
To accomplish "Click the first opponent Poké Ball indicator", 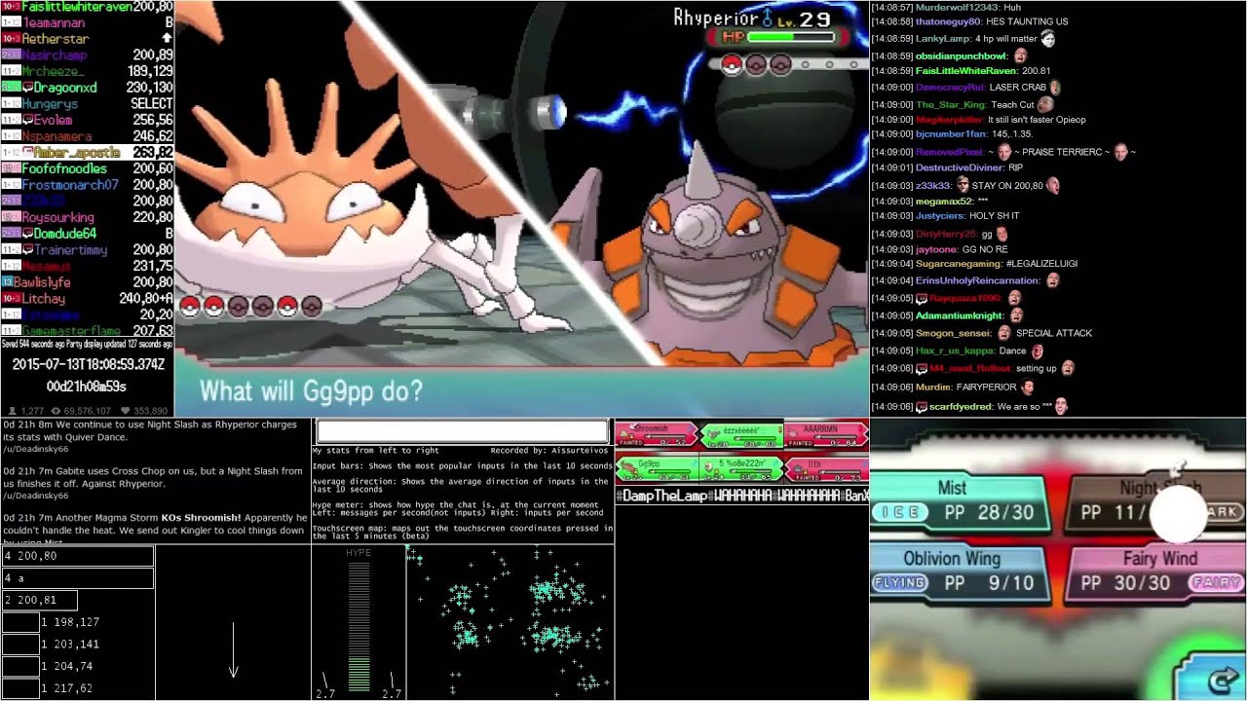I will click(x=731, y=65).
